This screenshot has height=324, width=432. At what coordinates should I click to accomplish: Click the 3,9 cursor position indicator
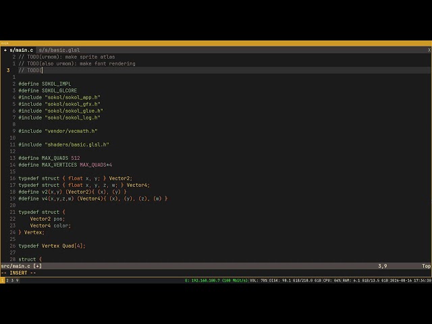pos(383,266)
